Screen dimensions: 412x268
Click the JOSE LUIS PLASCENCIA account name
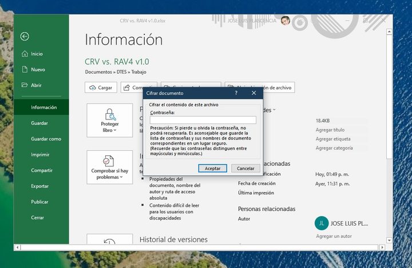[x=252, y=21]
